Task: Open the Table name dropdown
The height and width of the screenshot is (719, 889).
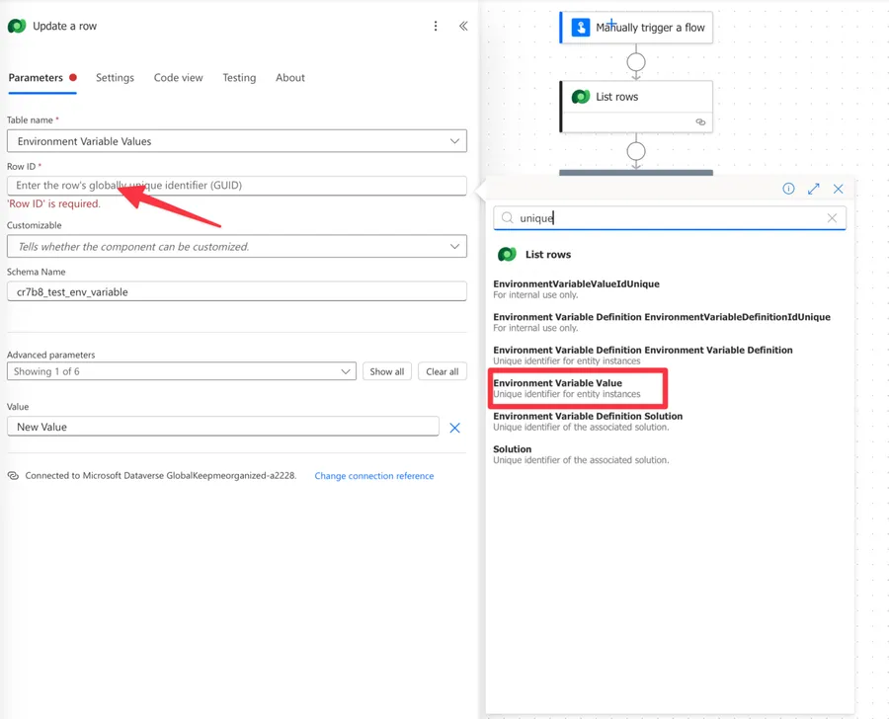Action: 237,141
